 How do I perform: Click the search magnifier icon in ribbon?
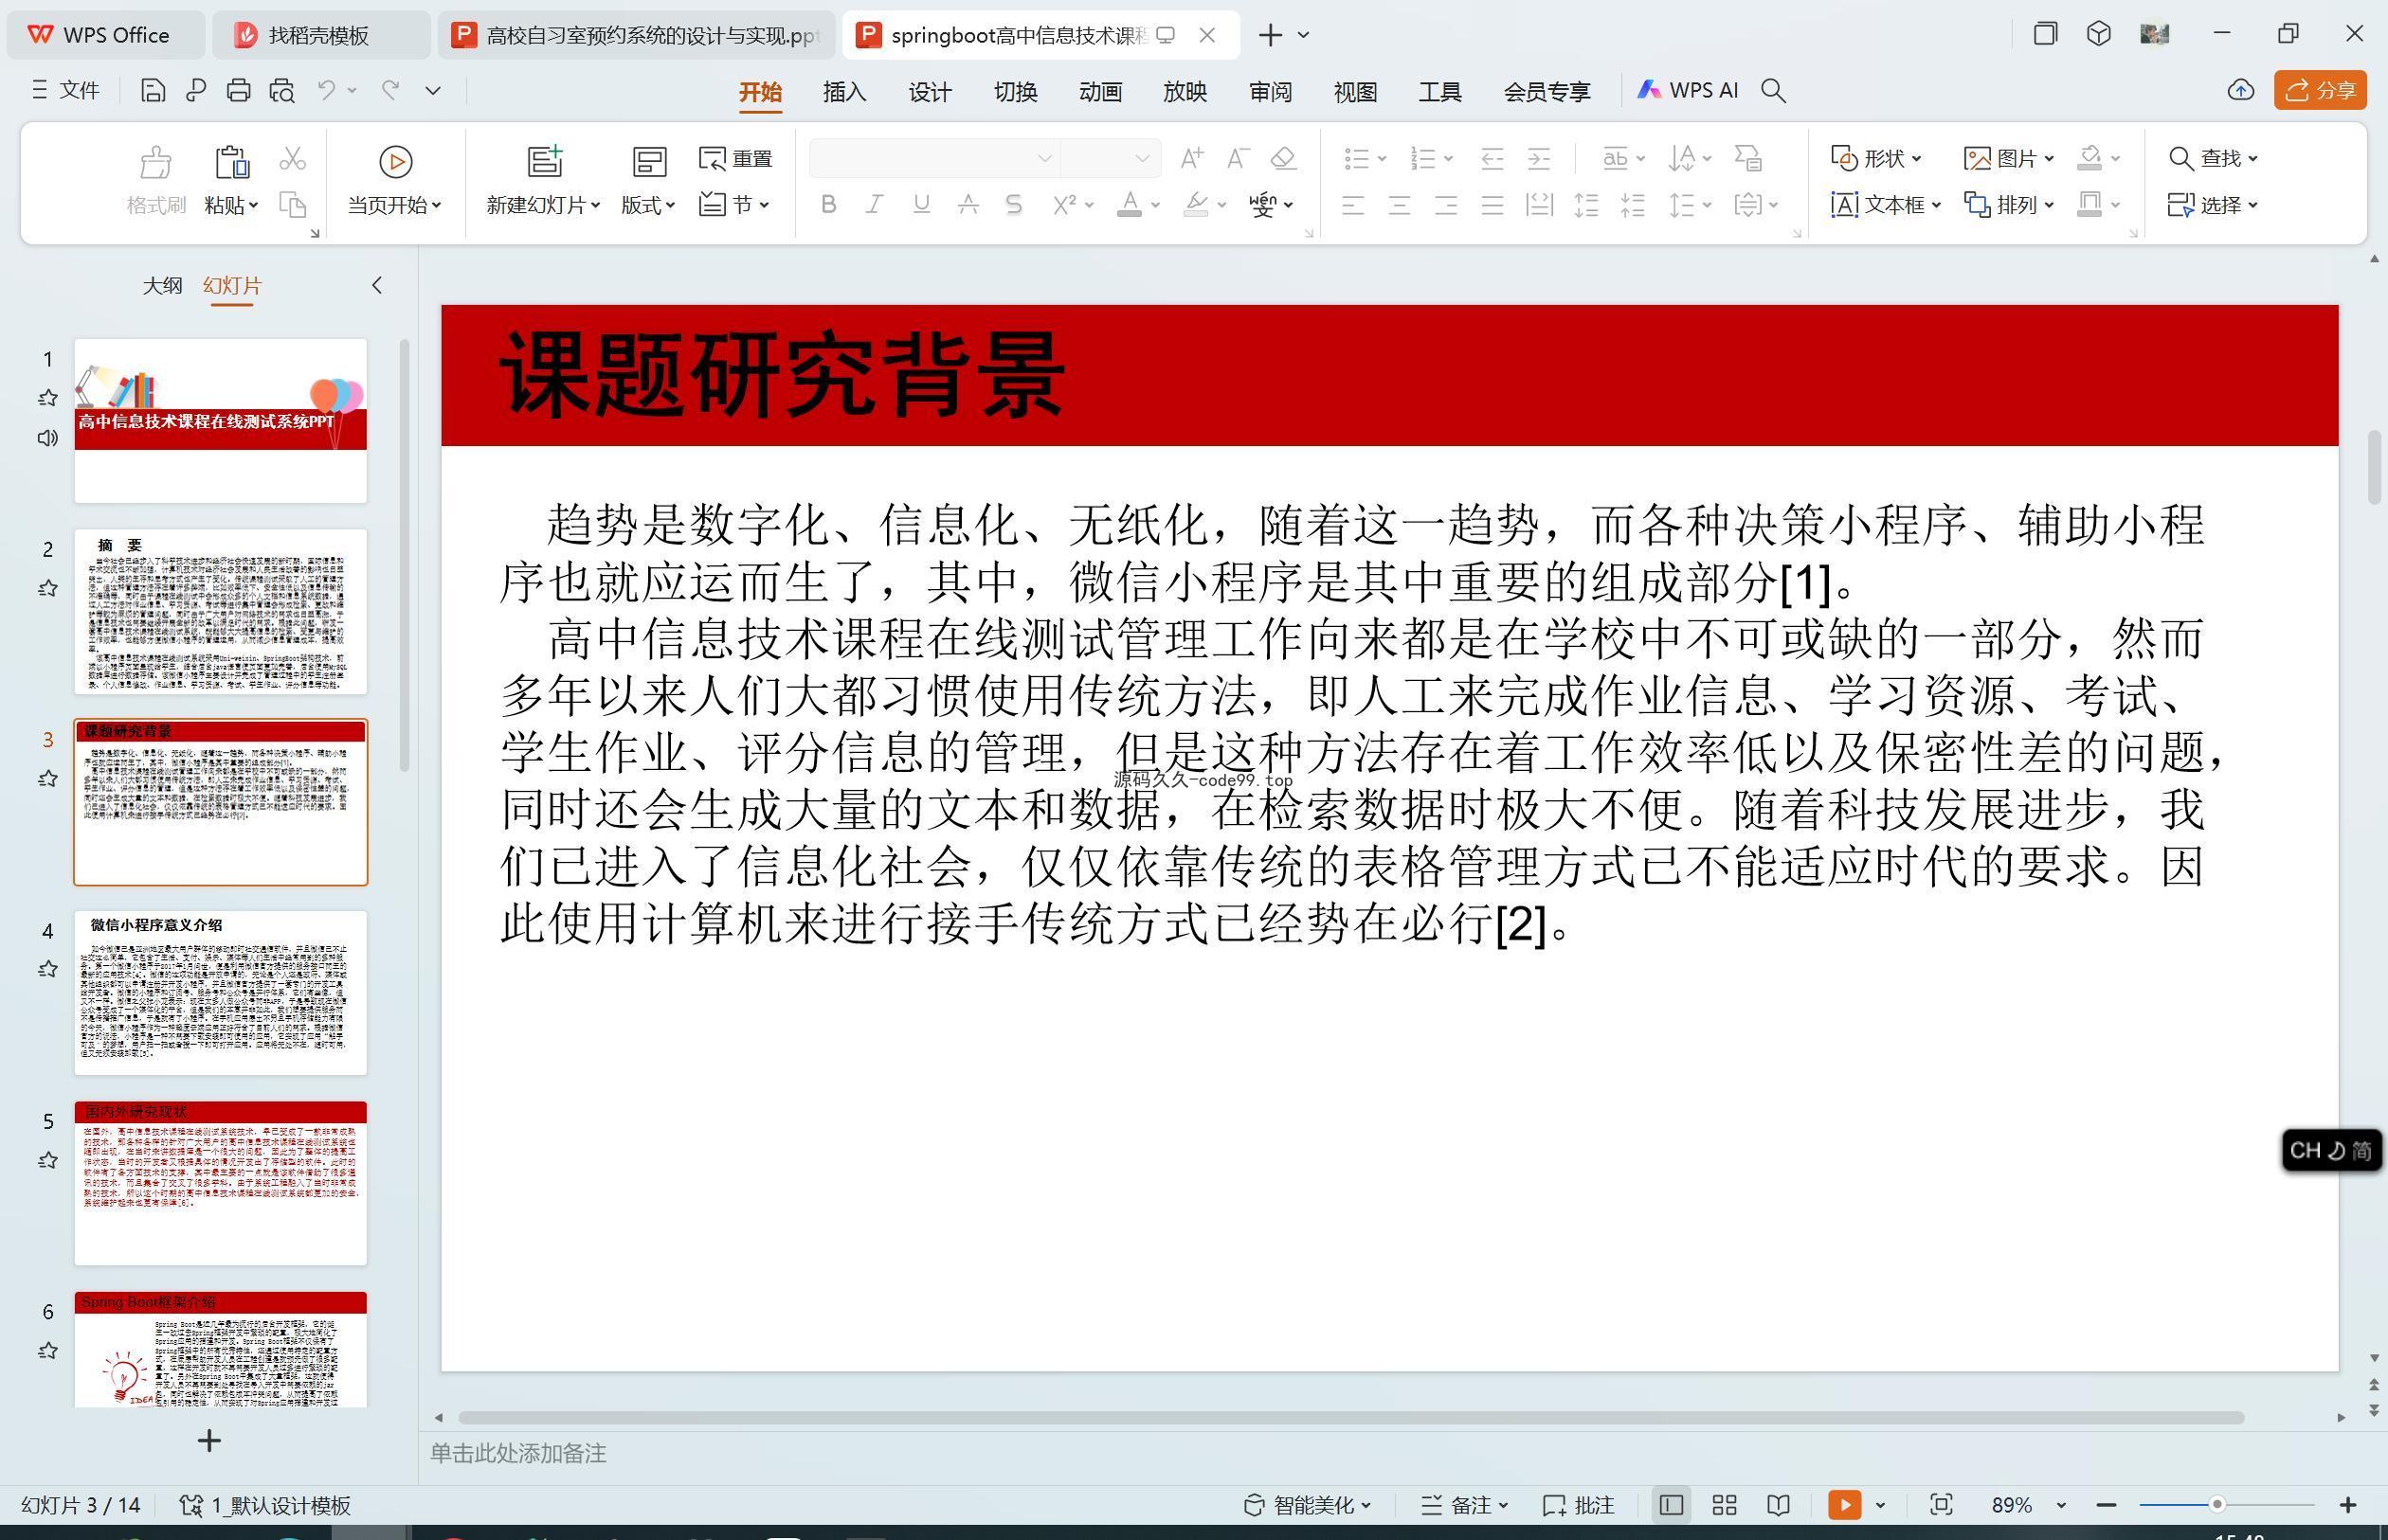tap(1774, 91)
